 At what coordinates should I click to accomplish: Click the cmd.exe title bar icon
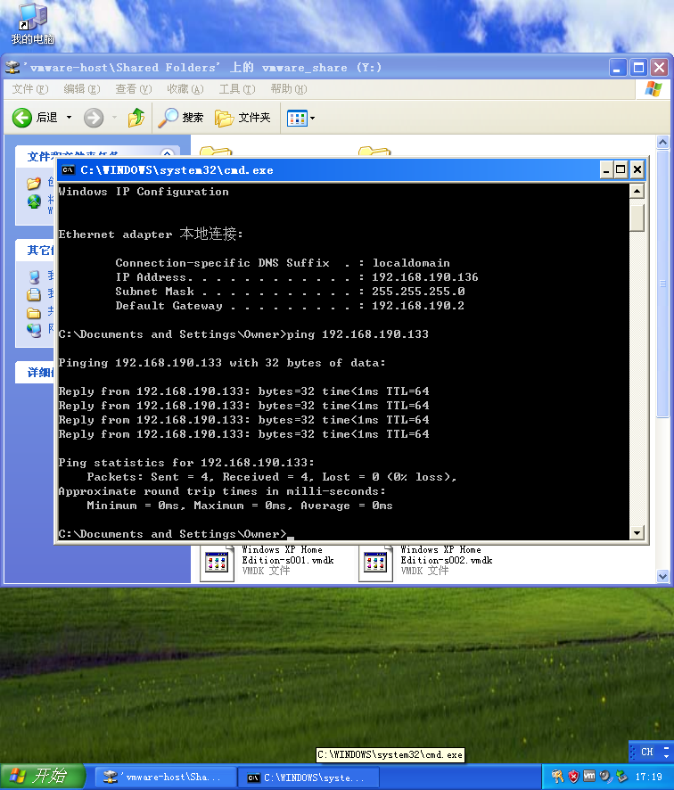tap(68, 170)
